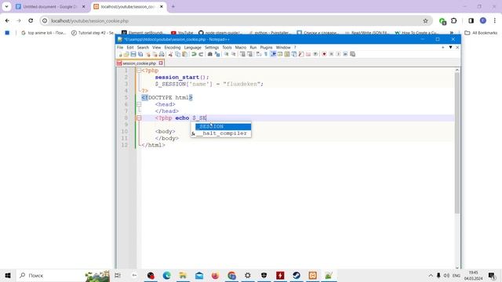
Task: Open the Settings menu
Action: pyautogui.click(x=212, y=47)
